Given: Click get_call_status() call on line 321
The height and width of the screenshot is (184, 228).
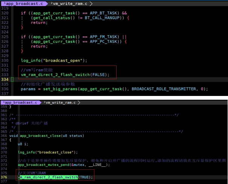Looking at the screenshot, I should (x=53, y=18).
